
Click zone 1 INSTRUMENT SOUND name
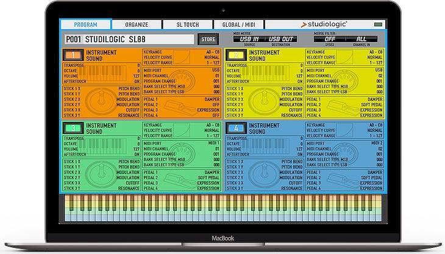pyautogui.click(x=101, y=55)
